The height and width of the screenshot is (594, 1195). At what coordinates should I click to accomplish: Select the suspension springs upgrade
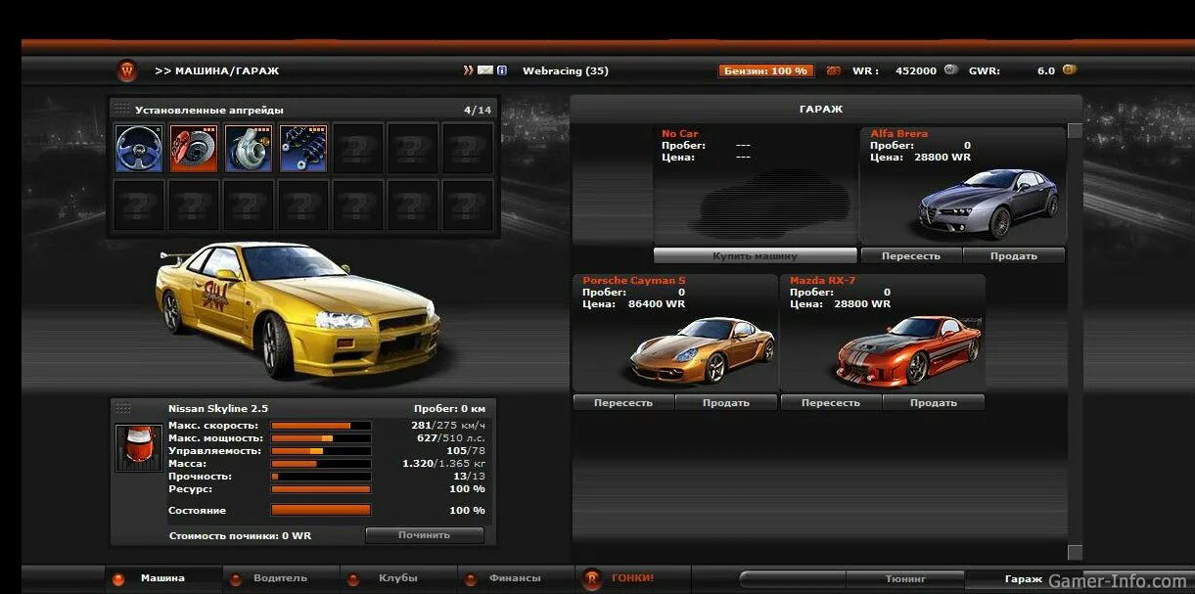[x=303, y=148]
